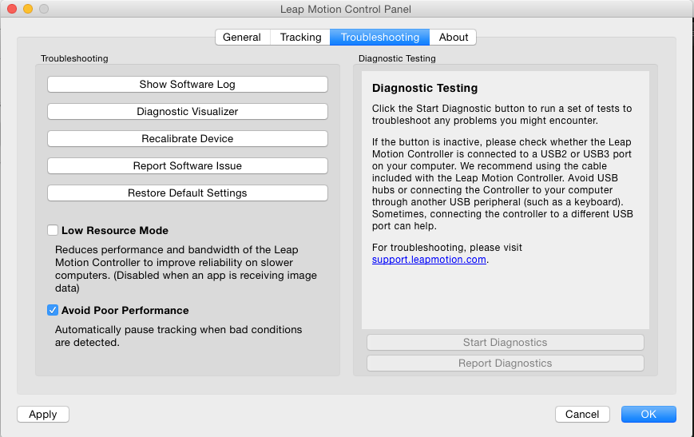The image size is (694, 437).
Task: Minimize the window with yellow button
Action: (28, 10)
